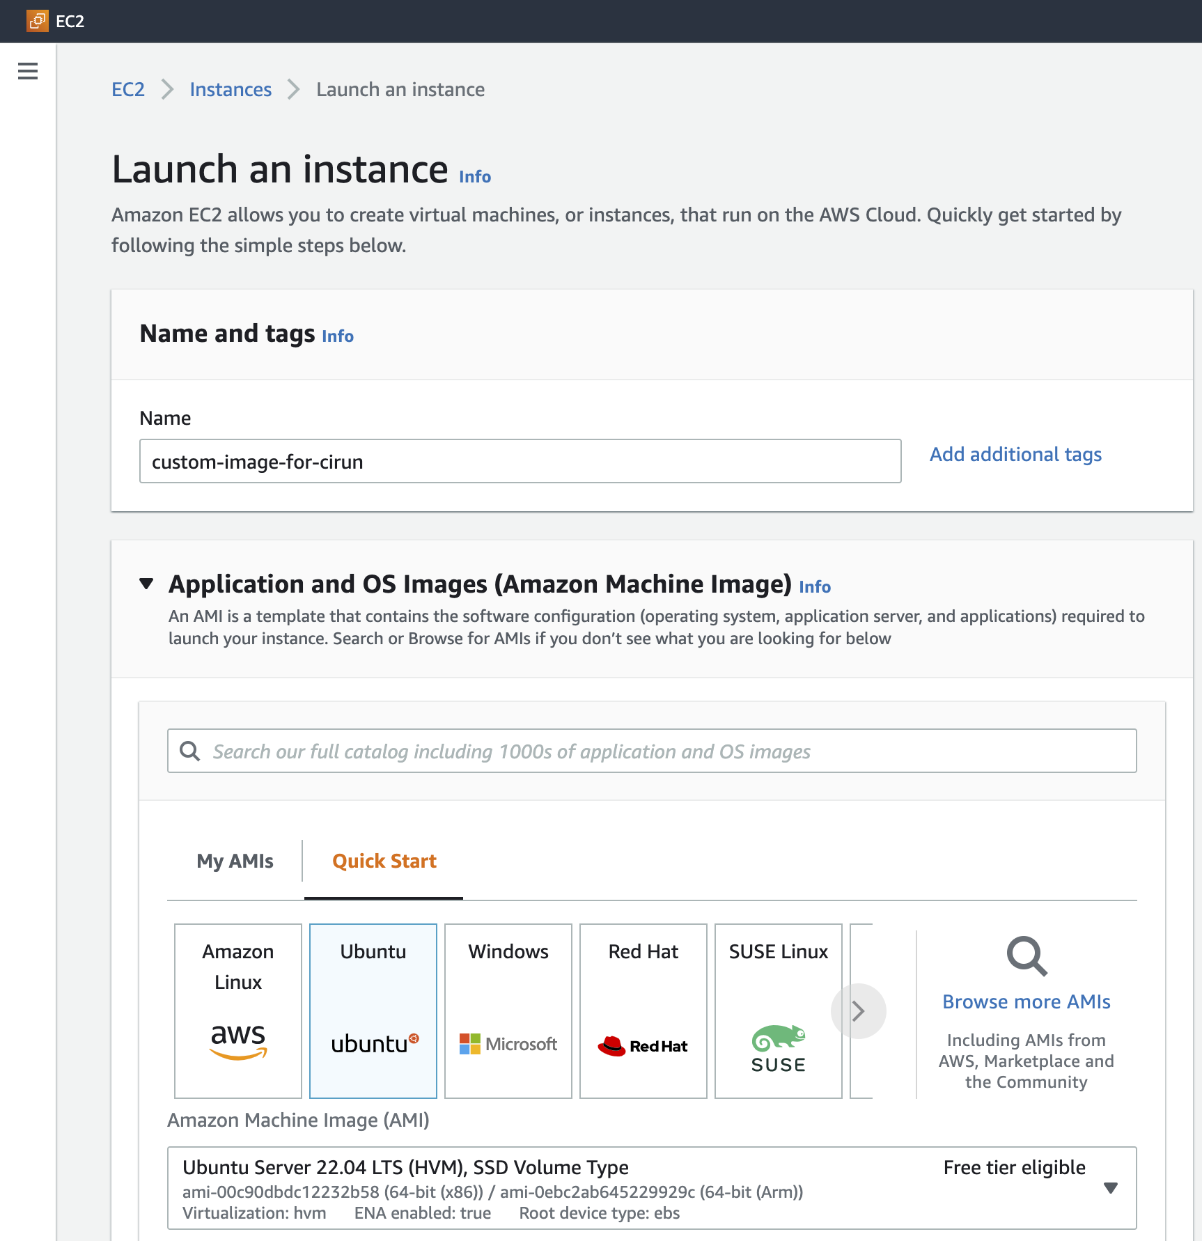The height and width of the screenshot is (1241, 1202).
Task: Click the Instances breadcrumb link
Action: pyautogui.click(x=231, y=89)
